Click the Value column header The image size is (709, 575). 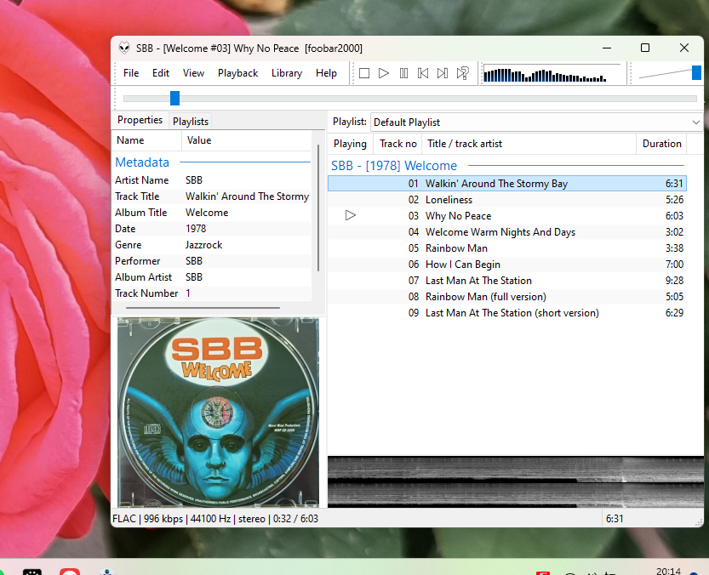pyautogui.click(x=247, y=140)
